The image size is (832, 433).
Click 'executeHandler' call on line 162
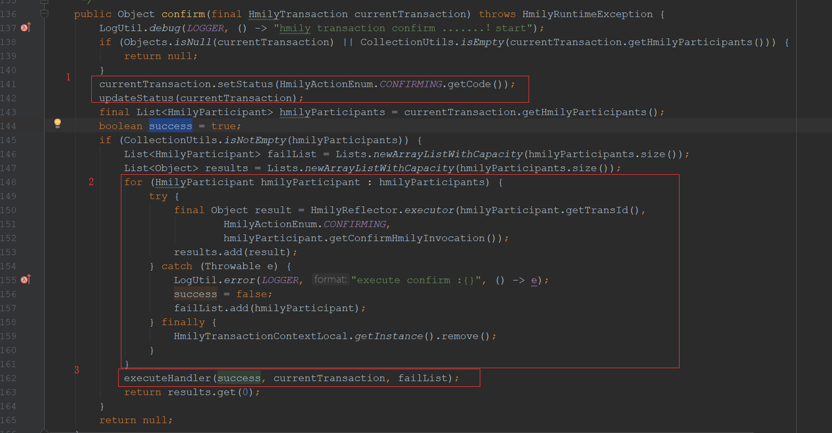(168, 378)
